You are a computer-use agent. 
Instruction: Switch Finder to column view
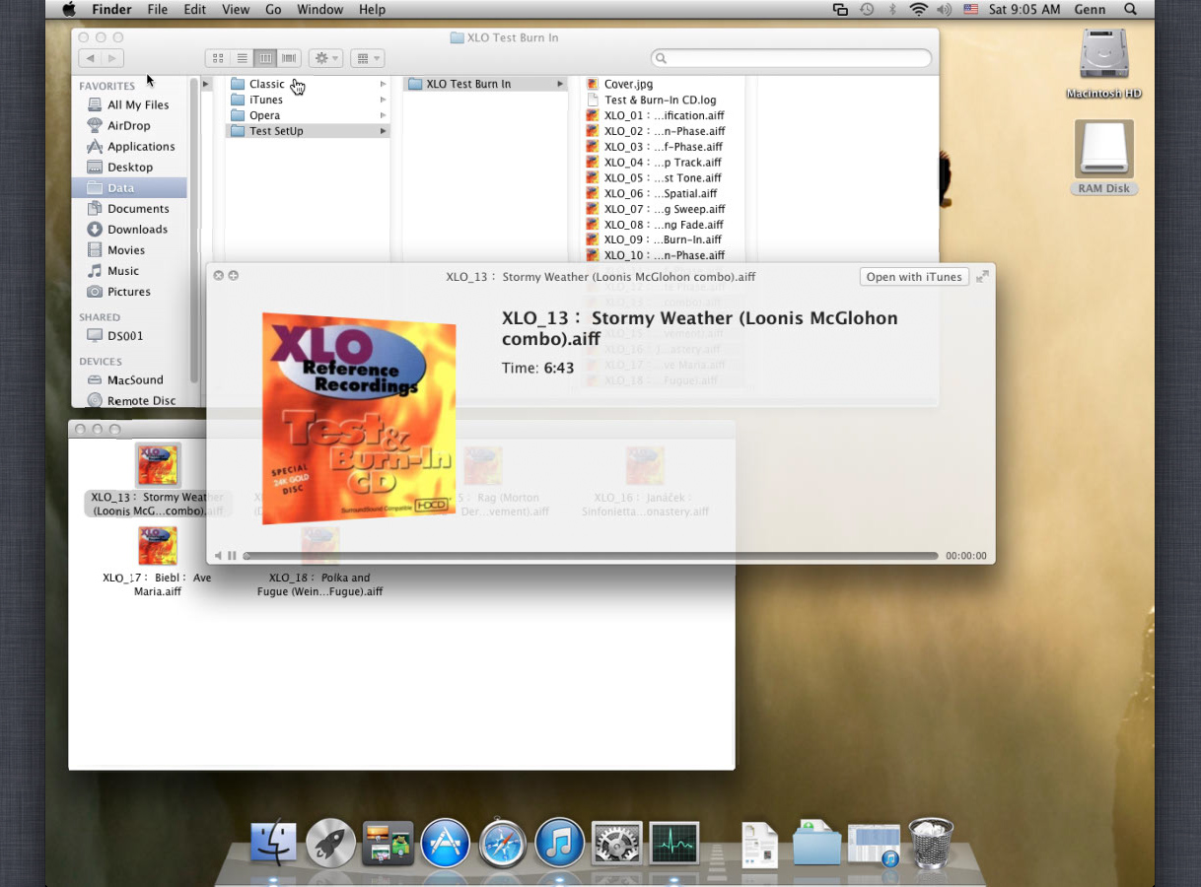click(265, 58)
